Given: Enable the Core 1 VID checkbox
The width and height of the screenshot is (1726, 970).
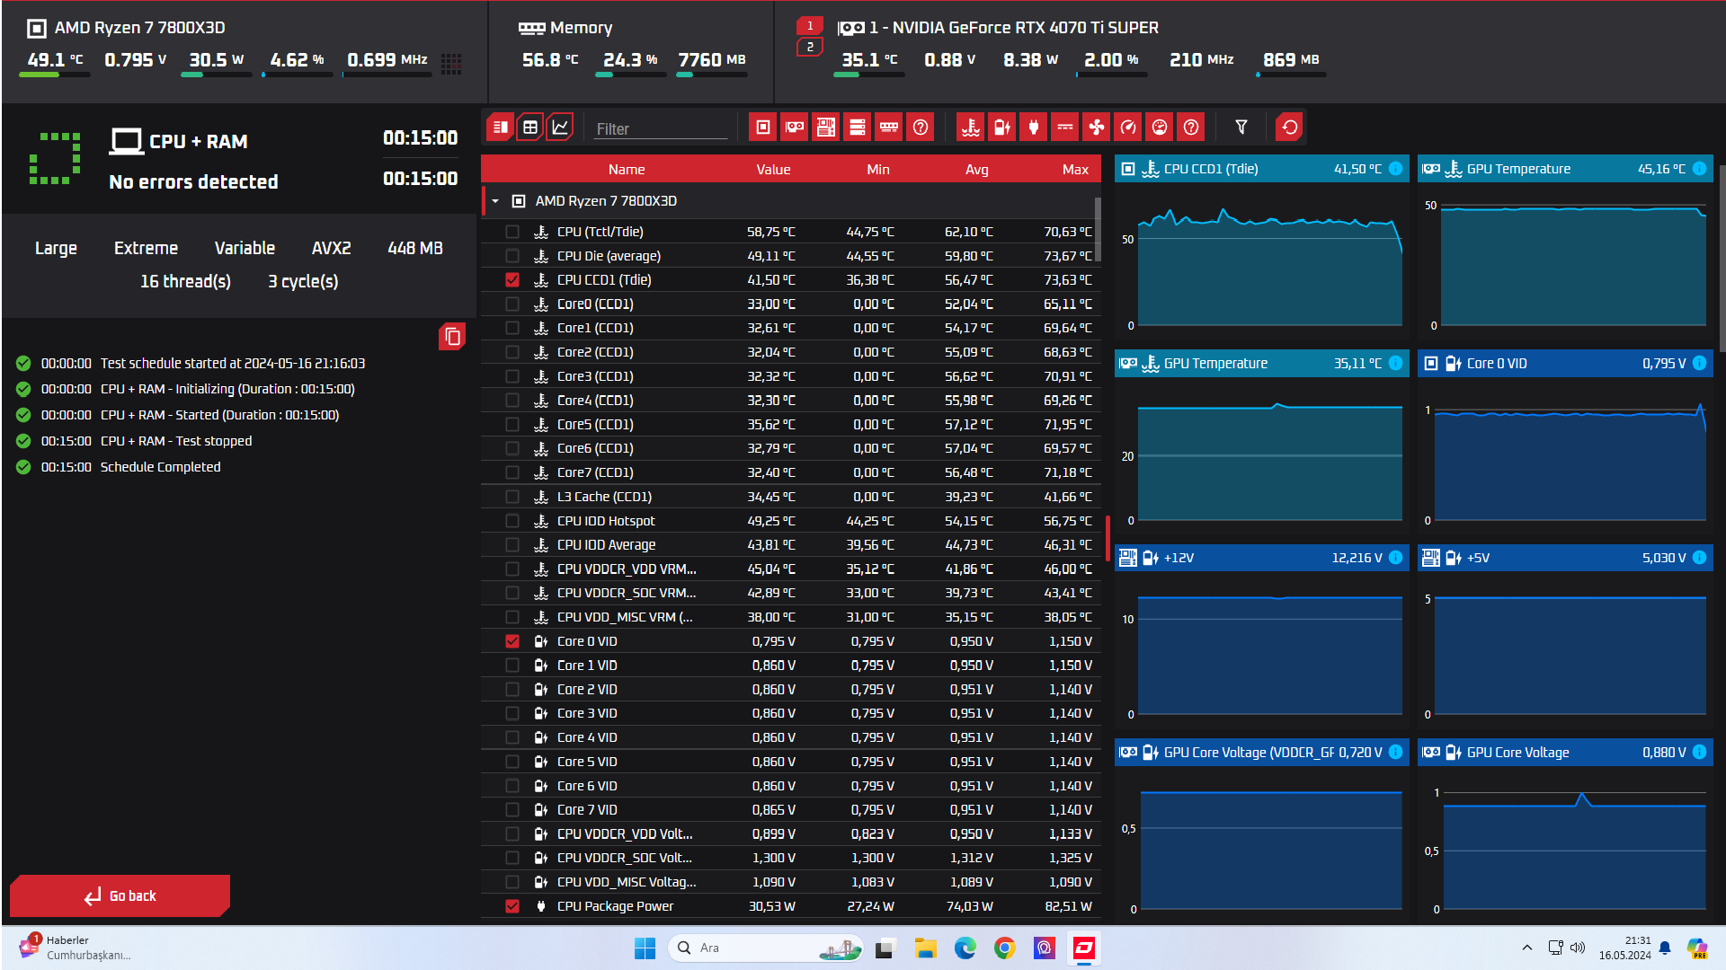Looking at the screenshot, I should [512, 666].
